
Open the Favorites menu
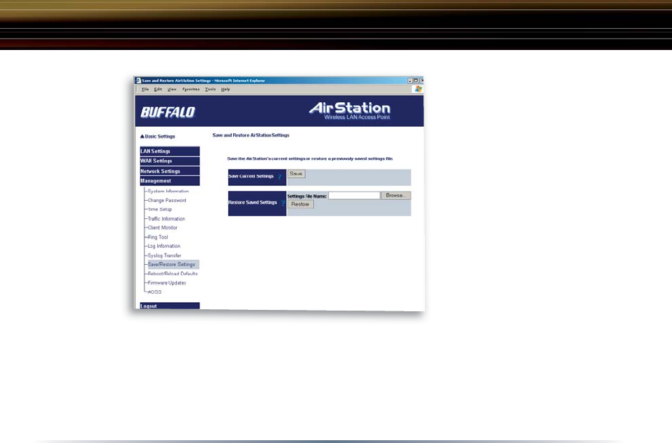tap(191, 89)
